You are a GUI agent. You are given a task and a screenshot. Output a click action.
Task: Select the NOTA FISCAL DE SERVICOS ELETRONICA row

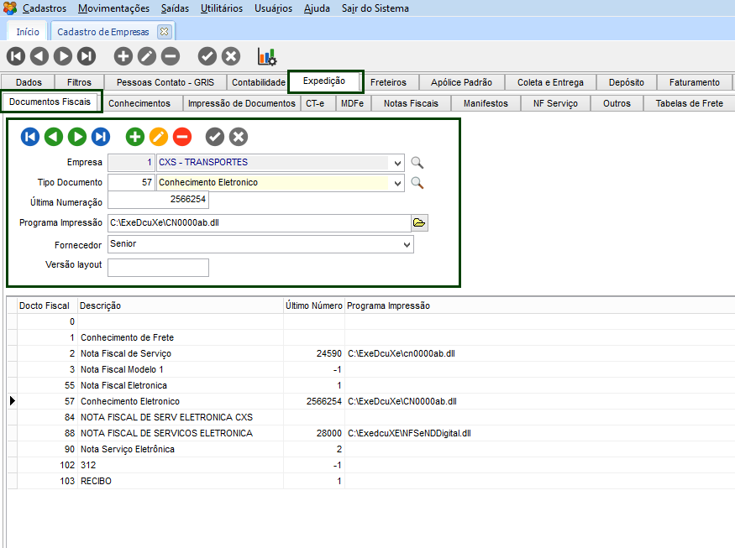(166, 433)
